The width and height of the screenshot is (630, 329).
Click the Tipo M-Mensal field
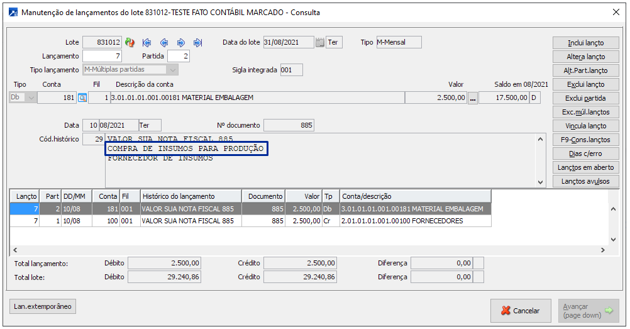click(x=399, y=42)
